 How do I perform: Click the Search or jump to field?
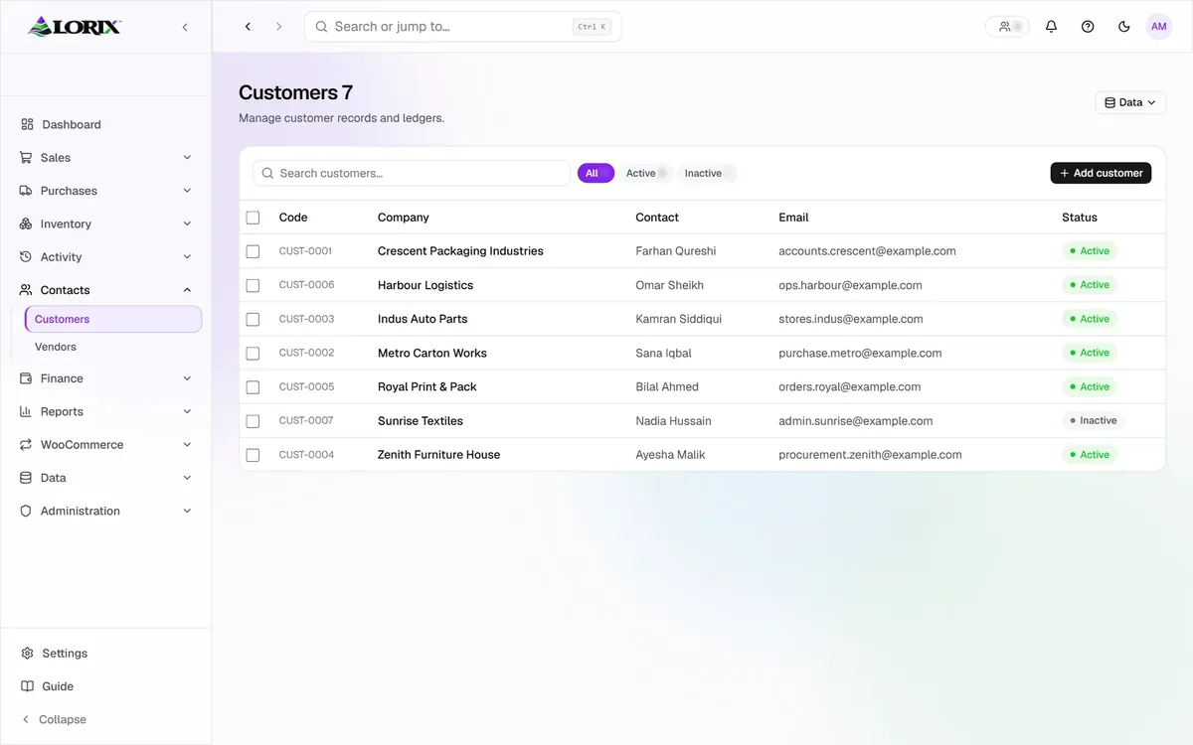(x=462, y=27)
